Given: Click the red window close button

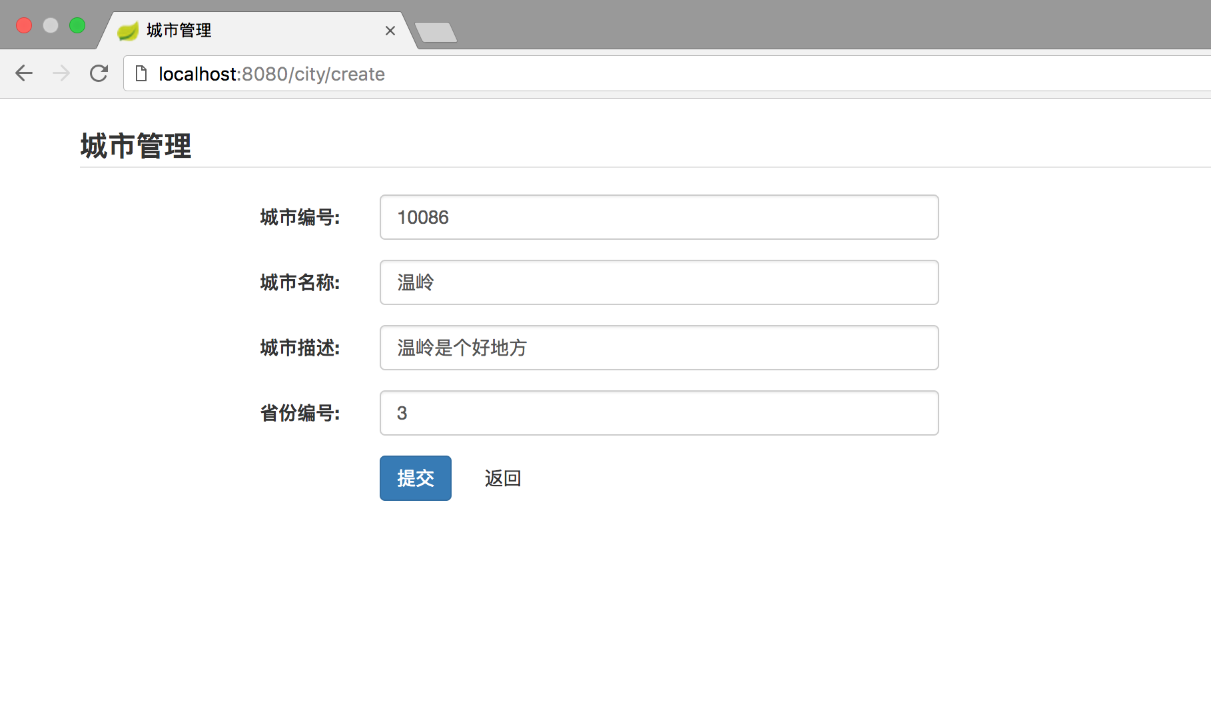Looking at the screenshot, I should click(x=24, y=25).
